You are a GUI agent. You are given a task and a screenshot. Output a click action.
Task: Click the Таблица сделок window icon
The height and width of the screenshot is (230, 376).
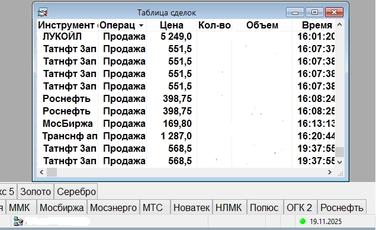43,12
